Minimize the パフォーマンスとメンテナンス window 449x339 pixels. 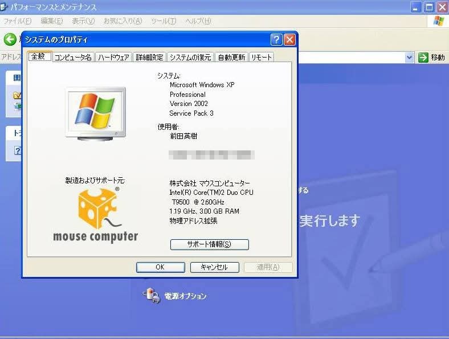416,7
